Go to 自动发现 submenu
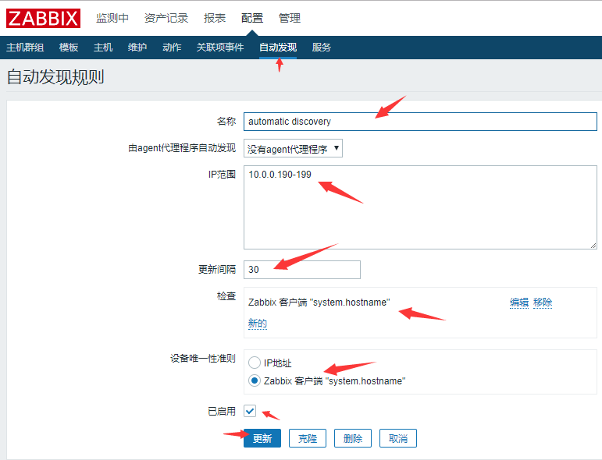602x460 pixels. pos(278,48)
